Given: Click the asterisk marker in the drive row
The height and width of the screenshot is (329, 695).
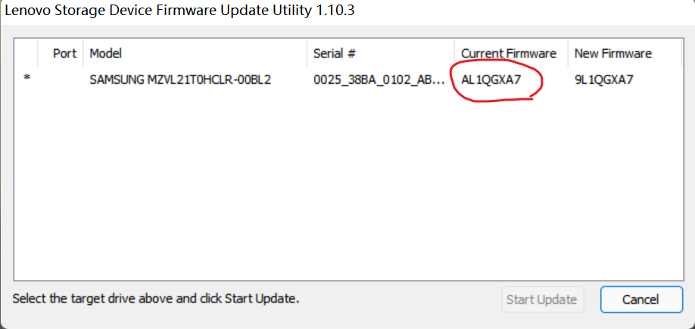Looking at the screenshot, I should point(27,79).
